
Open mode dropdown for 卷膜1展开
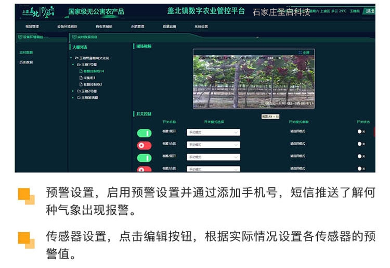click(213, 133)
